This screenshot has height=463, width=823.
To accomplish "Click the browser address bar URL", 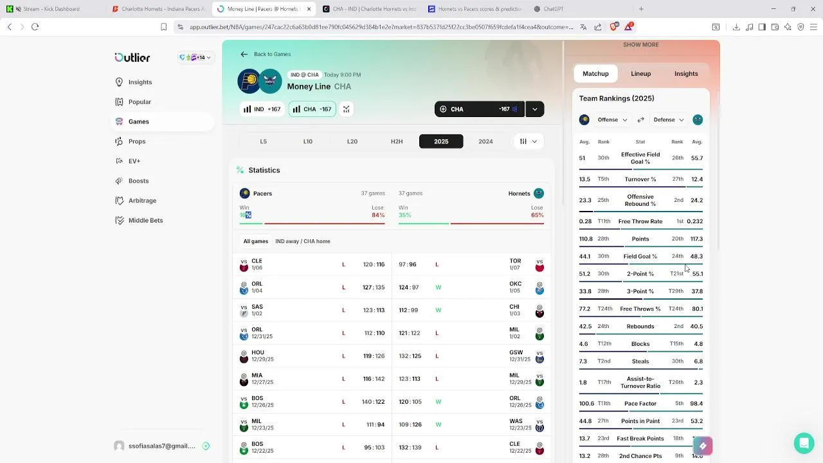I will 381,27.
